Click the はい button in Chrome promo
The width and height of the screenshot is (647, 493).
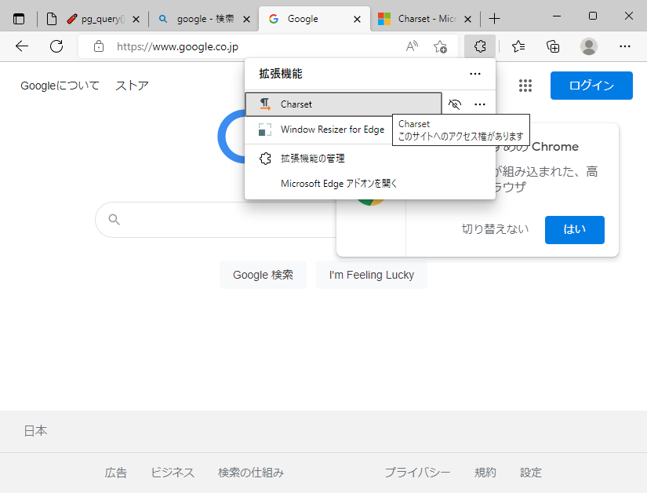point(574,229)
